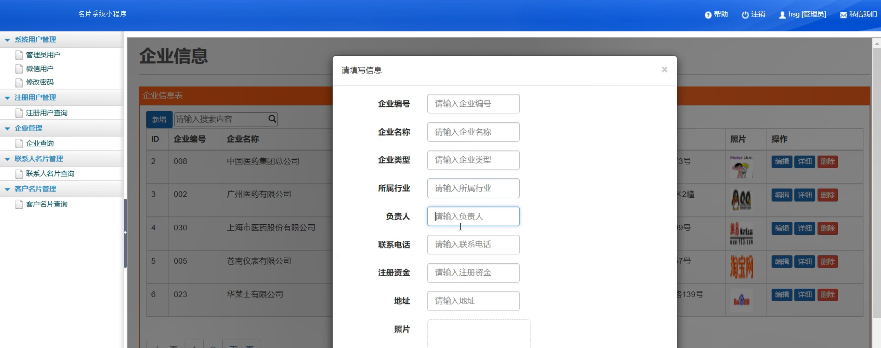Click 删除 for 华莱士有限公司

coord(828,295)
